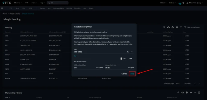Open the Orders dropdown
Viewport: 207px width, 100px height.
coord(172,3)
